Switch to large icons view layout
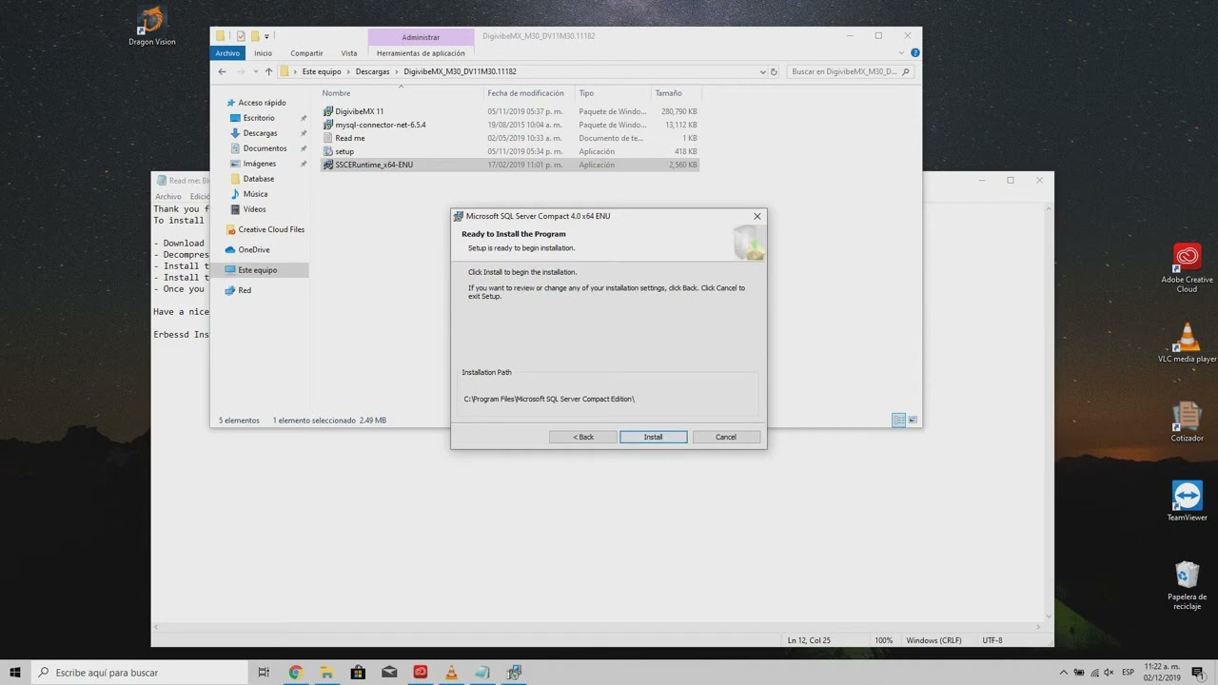 (913, 420)
